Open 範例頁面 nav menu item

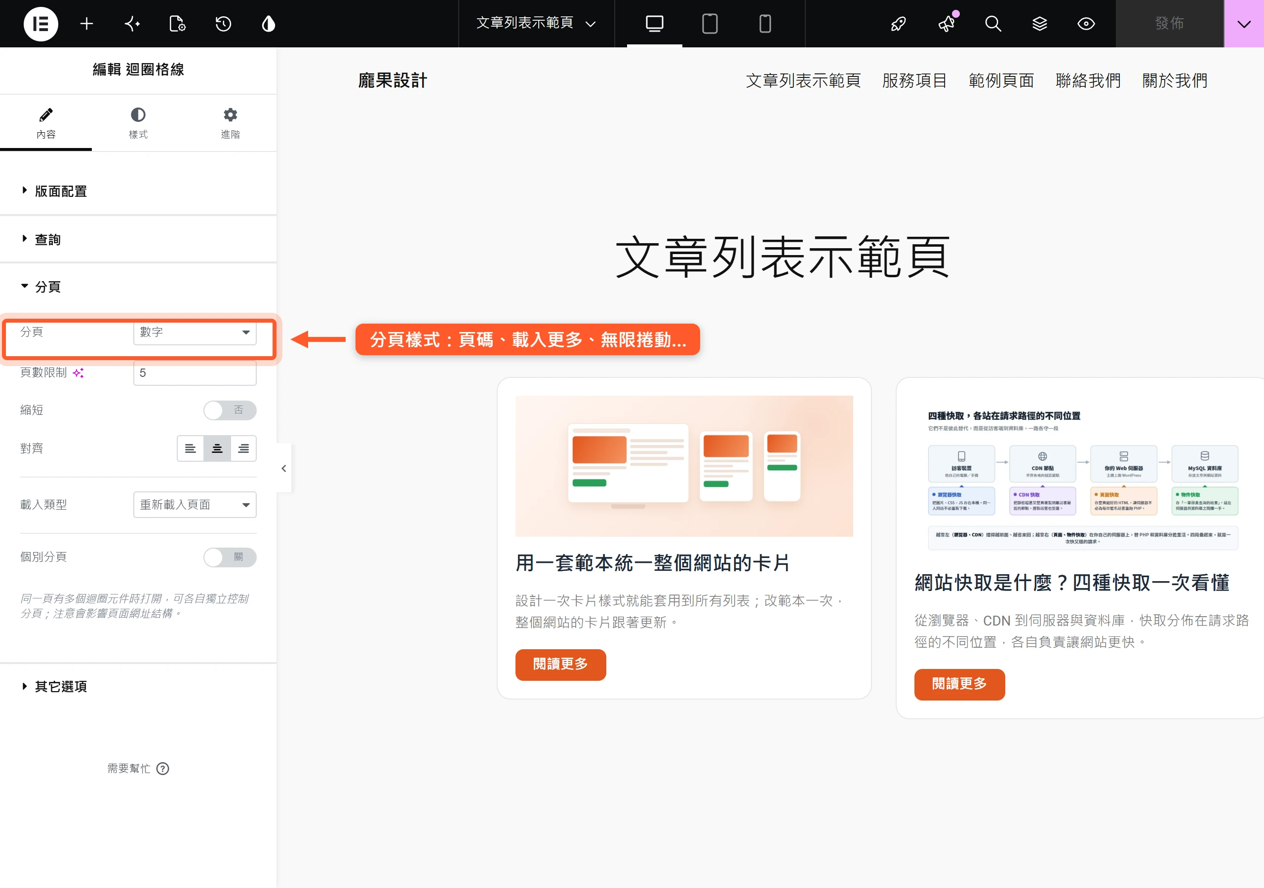point(1001,81)
